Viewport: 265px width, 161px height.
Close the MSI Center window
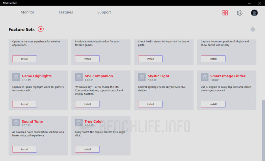[260, 3]
